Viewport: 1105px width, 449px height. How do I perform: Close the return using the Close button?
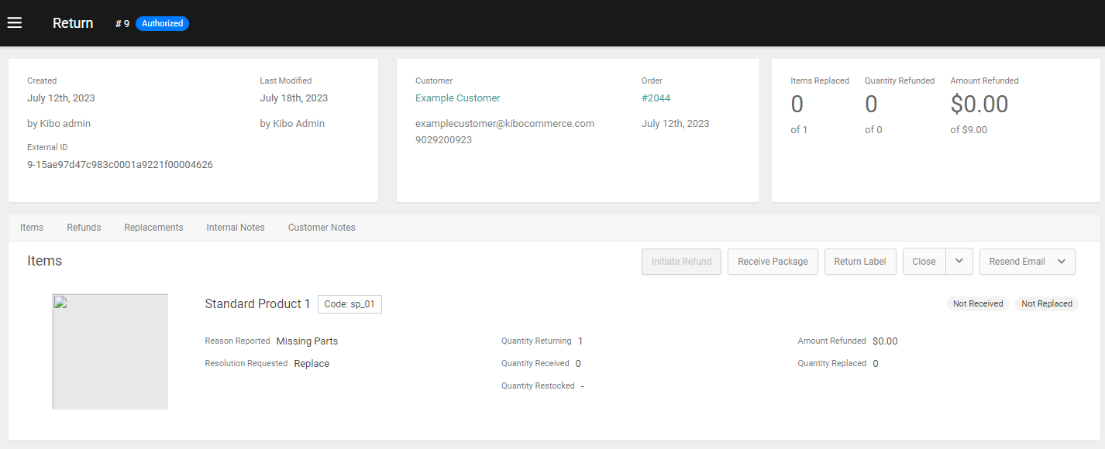(x=924, y=261)
